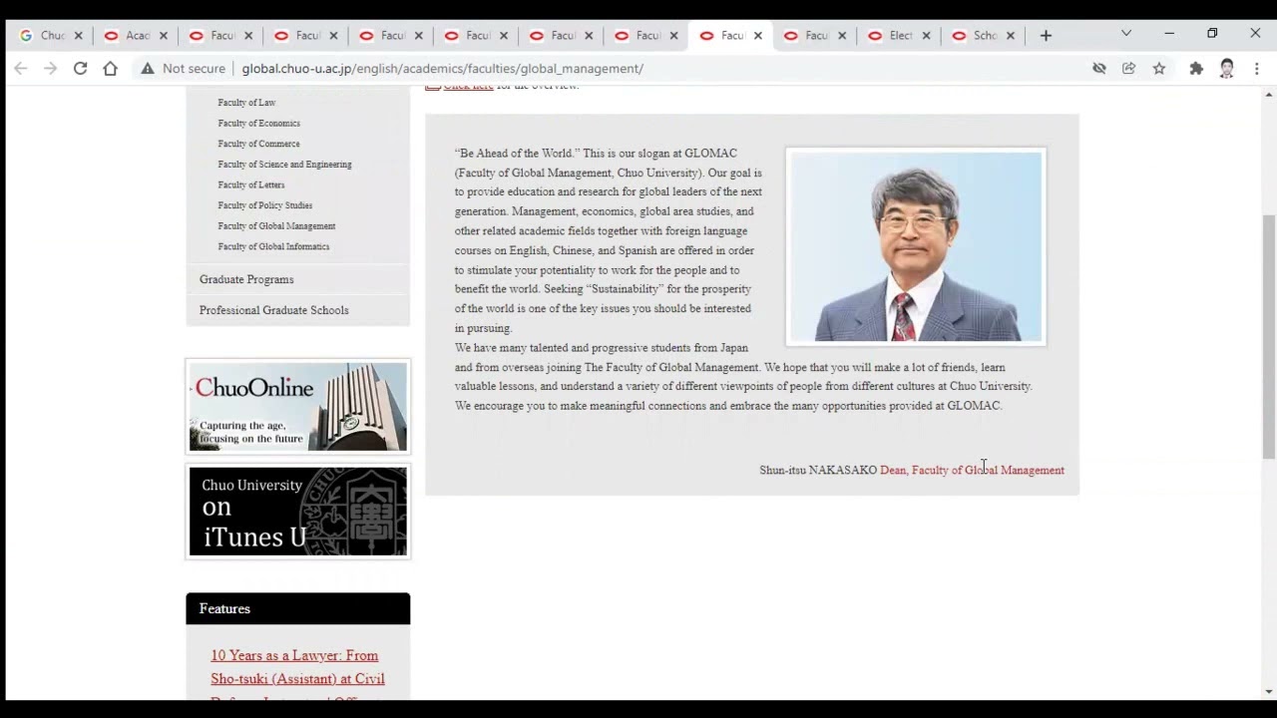This screenshot has height=718, width=1277.
Task: Reload the current page
Action: 80,69
